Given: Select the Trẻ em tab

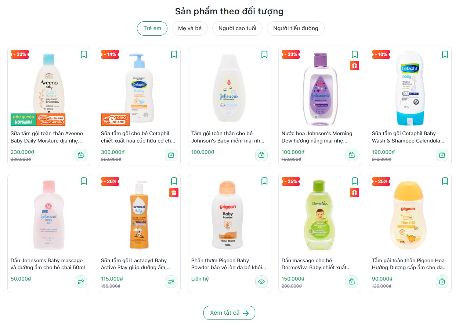Looking at the screenshot, I should 152,28.
